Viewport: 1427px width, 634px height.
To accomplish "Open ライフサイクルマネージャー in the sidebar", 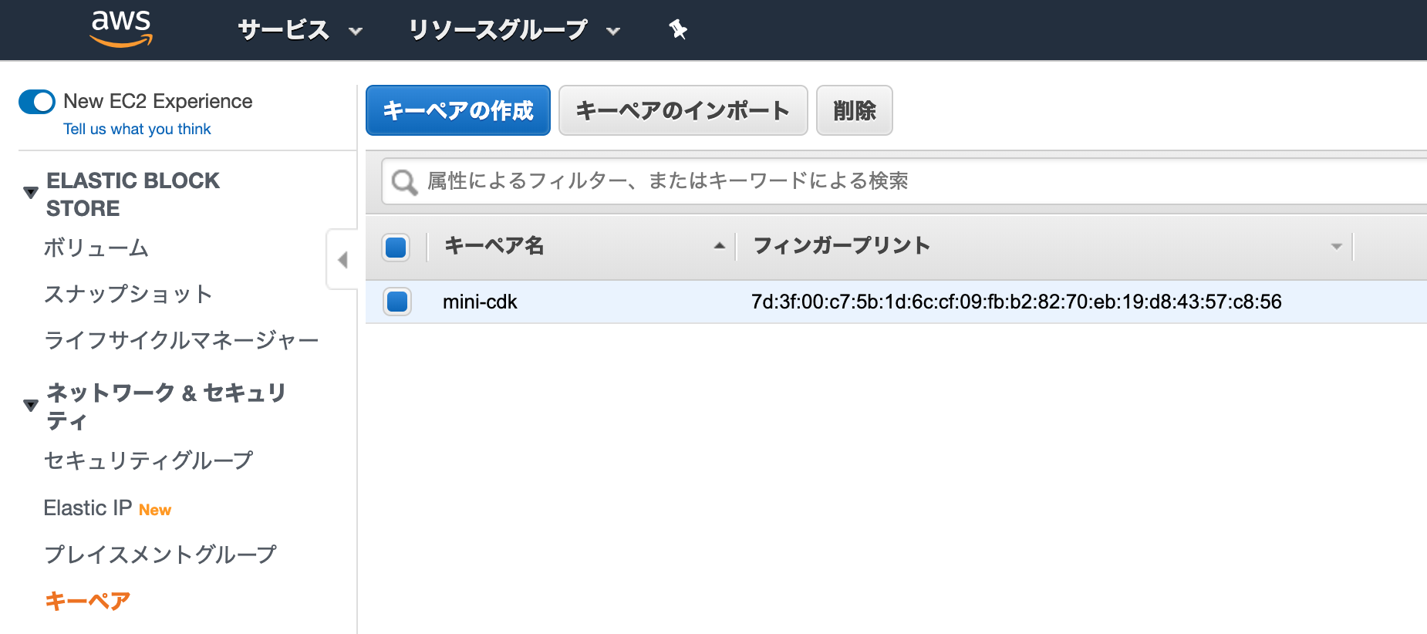I will pos(181,340).
